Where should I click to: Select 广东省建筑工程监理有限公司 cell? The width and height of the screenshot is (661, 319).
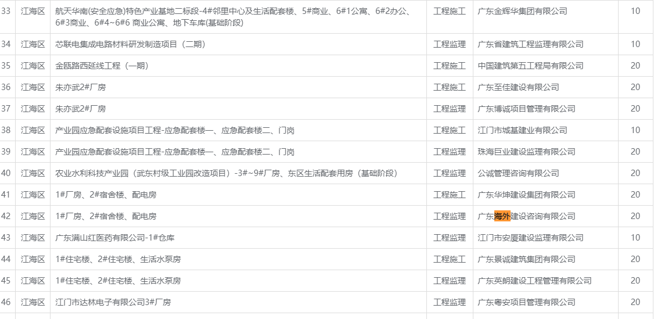click(530, 44)
